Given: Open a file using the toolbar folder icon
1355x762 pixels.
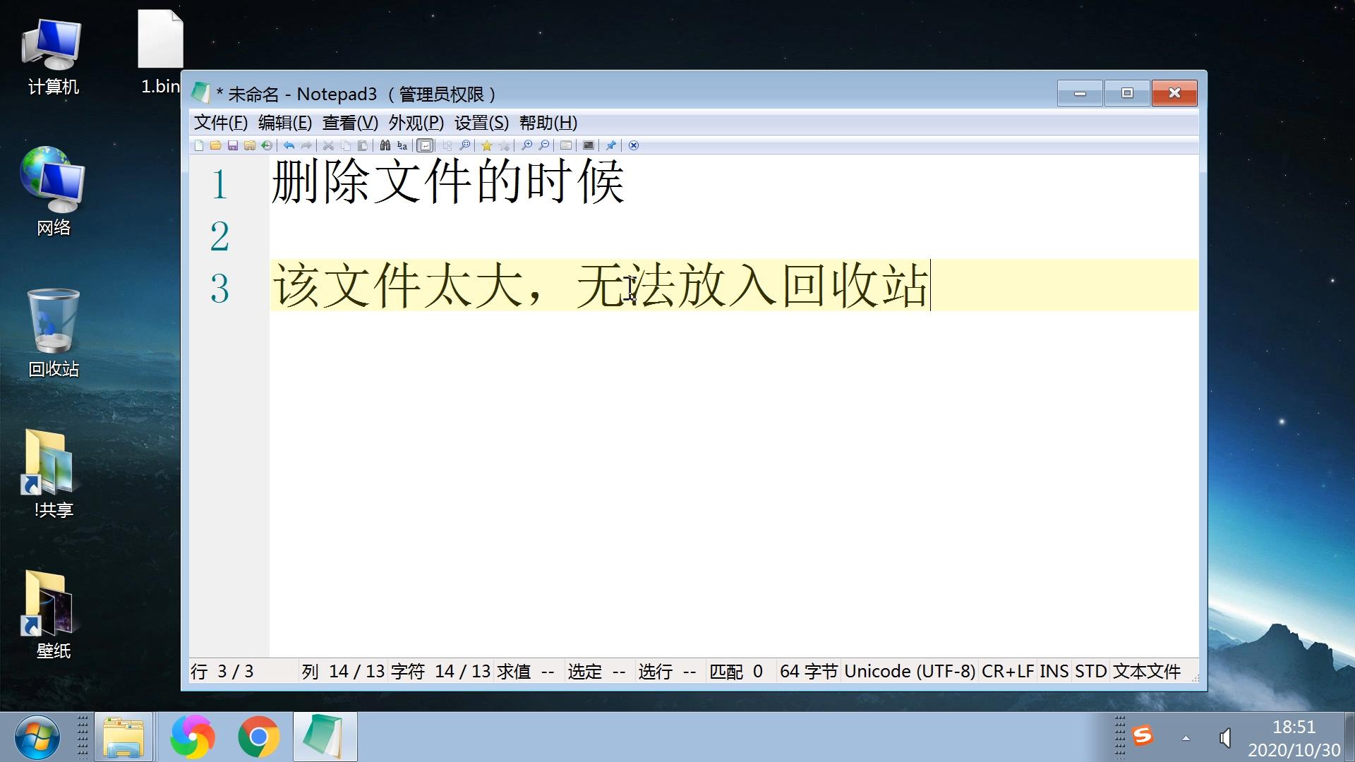Looking at the screenshot, I should pos(215,146).
